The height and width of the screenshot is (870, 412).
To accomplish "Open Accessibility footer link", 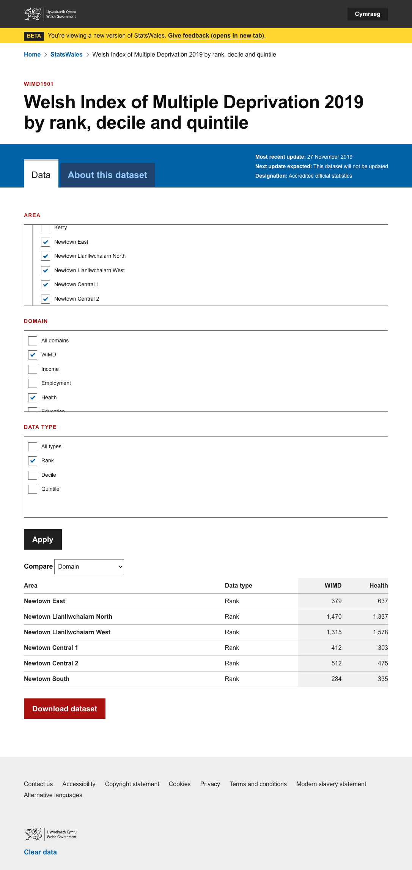I will click(x=79, y=784).
